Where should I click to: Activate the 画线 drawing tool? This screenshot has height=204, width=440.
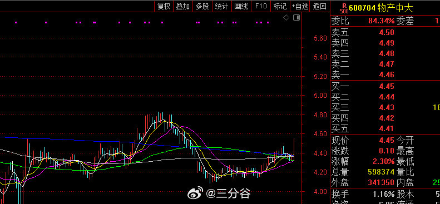click(x=241, y=6)
